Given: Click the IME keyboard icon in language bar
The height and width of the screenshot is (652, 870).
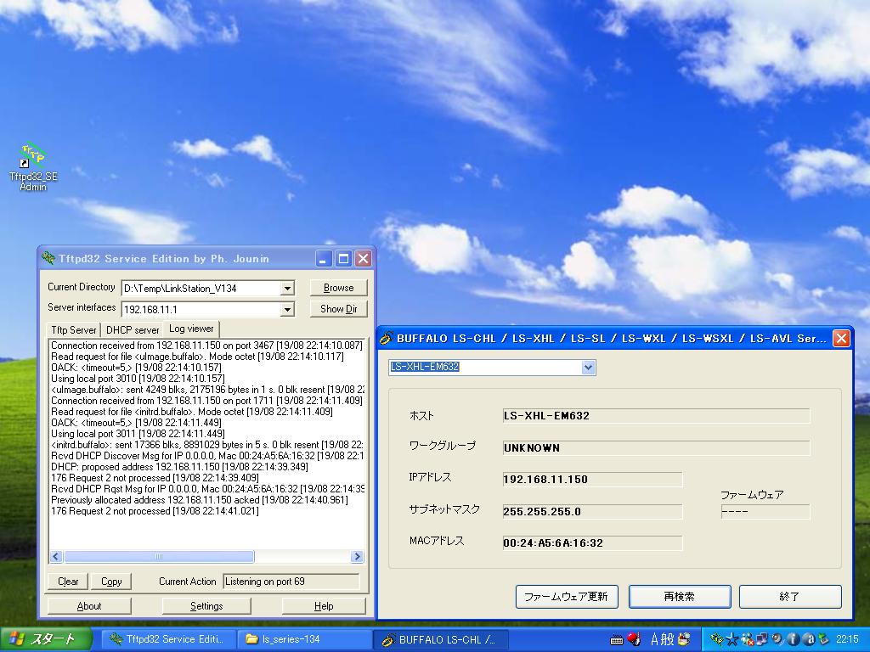Looking at the screenshot, I should click(x=617, y=640).
